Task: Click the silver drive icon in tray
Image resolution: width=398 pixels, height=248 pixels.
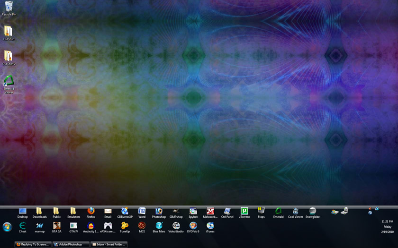Action: [344, 211]
